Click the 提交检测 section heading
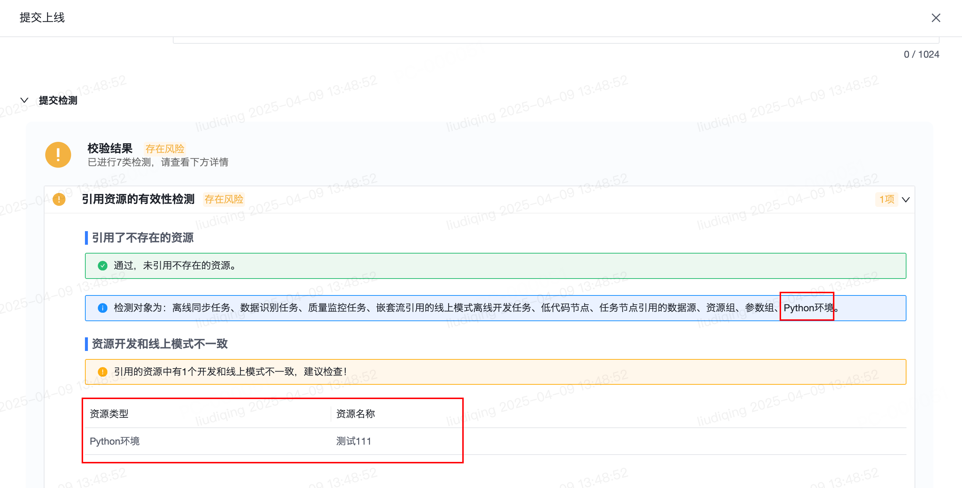 pos(58,100)
